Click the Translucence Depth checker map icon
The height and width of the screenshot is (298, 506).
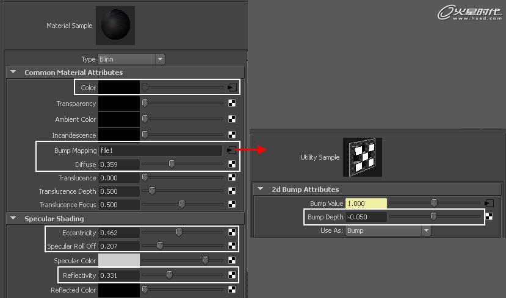(x=232, y=191)
